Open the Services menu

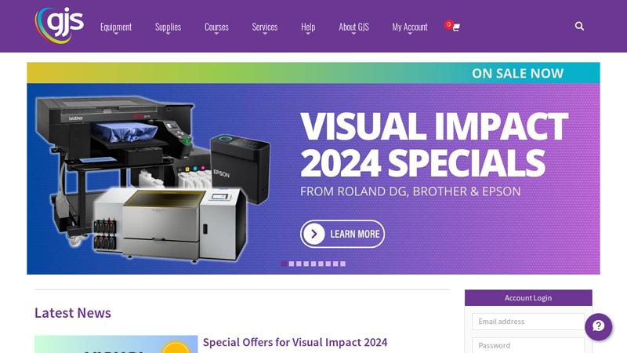pyautogui.click(x=265, y=27)
